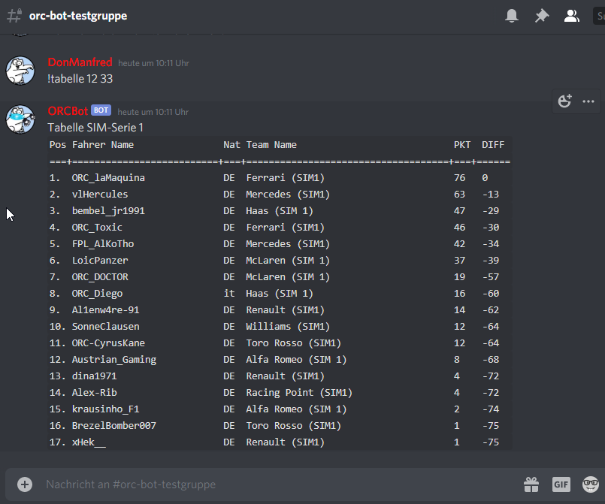This screenshot has width=605, height=504.
Task: Open the emoji picker
Action: pyautogui.click(x=590, y=484)
